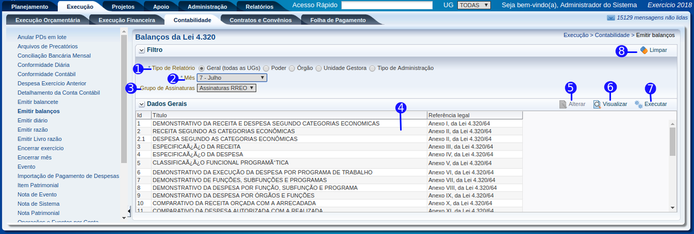Click the Alterar edit icon
Viewport: 694px width, 234px height.
[563, 104]
